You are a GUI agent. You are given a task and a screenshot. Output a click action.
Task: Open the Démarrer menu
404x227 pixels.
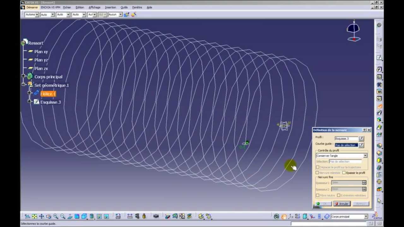pos(32,7)
